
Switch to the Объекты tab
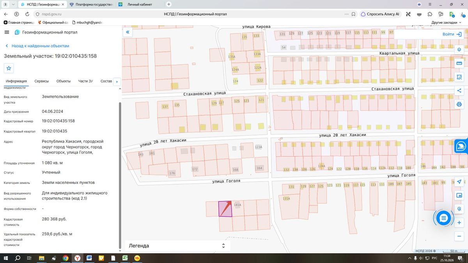(x=64, y=81)
